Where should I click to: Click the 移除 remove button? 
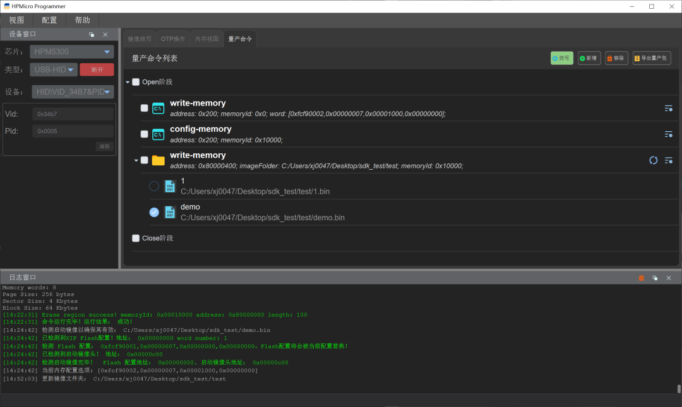616,58
